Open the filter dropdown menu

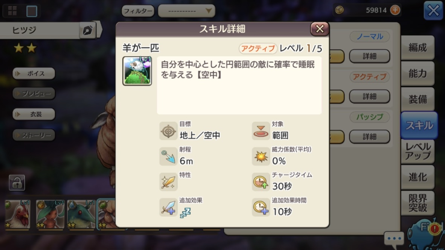click(186, 11)
